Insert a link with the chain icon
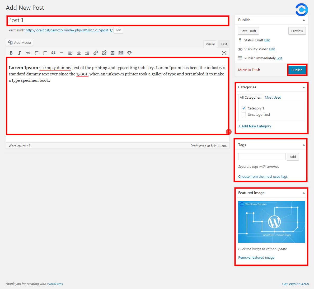The height and width of the screenshot is (289, 314). [96, 53]
